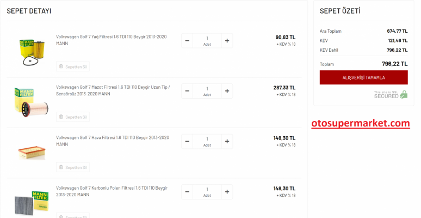Remove Hava Filtresi with Sepetten Sil
Image resolution: width=421 pixels, height=218 pixels.
(73, 167)
